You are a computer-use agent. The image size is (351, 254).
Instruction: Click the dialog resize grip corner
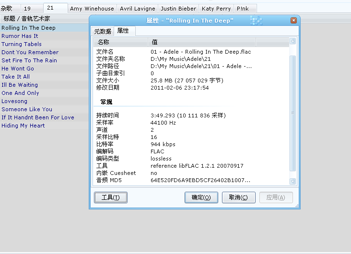pyautogui.click(x=297, y=206)
